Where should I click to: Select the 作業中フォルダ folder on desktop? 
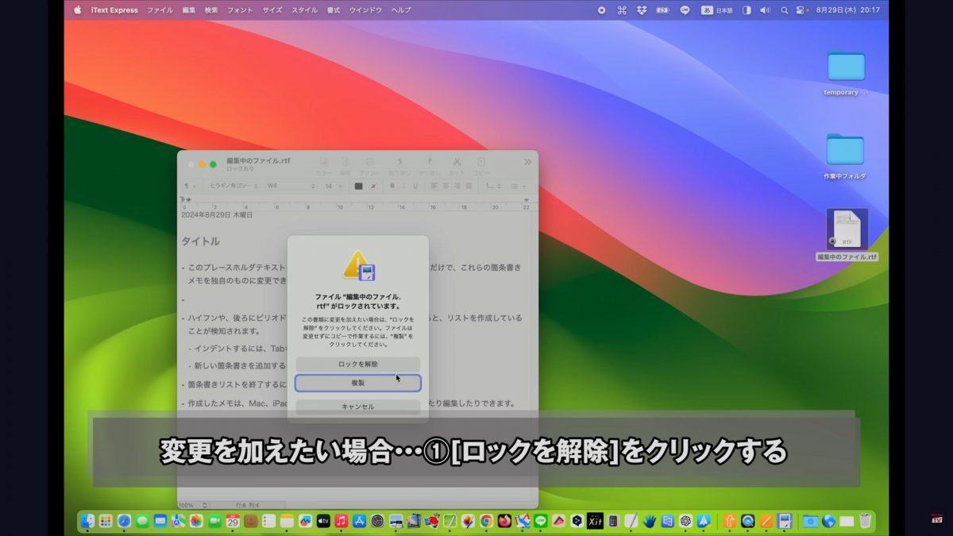[x=845, y=156]
